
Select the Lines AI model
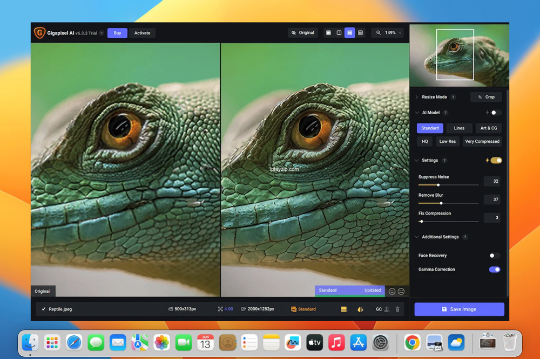[x=459, y=128]
